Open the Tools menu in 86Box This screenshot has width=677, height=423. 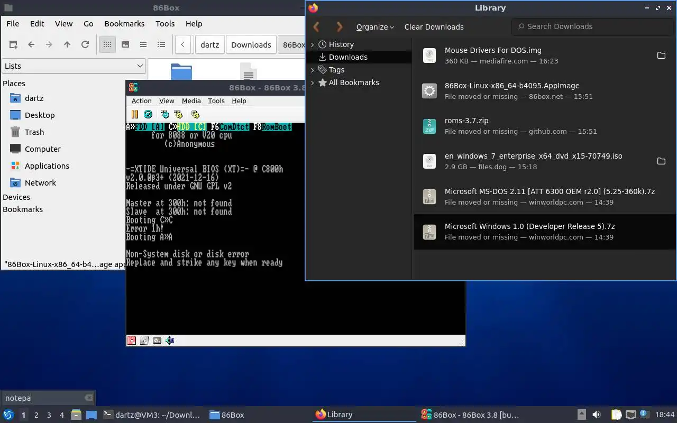click(216, 101)
